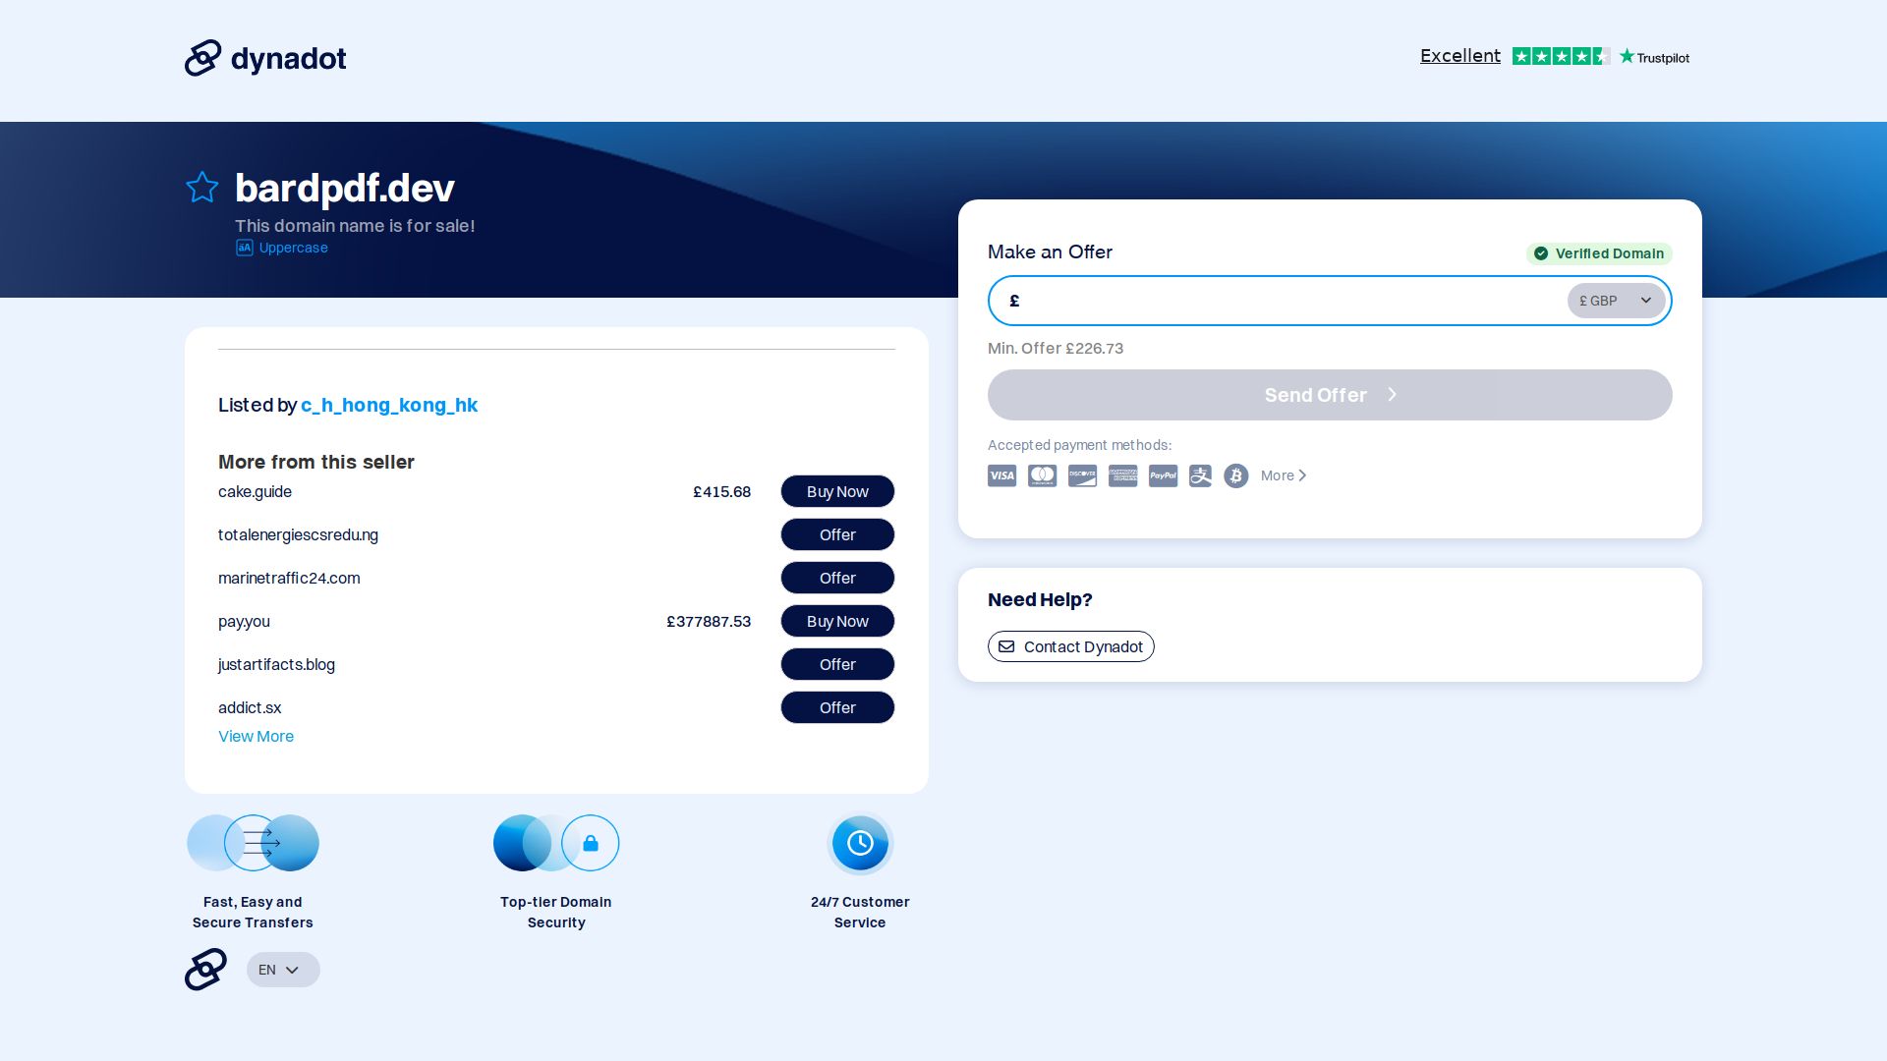Click View More seller domains link
The image size is (1887, 1061).
[x=256, y=736]
